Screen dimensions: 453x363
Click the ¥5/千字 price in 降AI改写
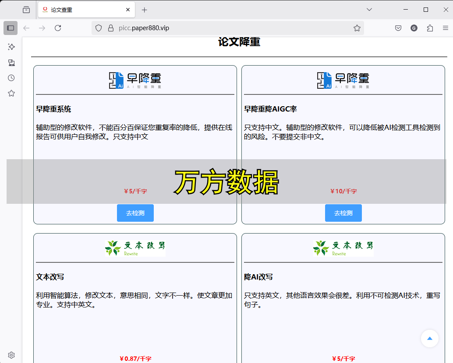click(343, 359)
